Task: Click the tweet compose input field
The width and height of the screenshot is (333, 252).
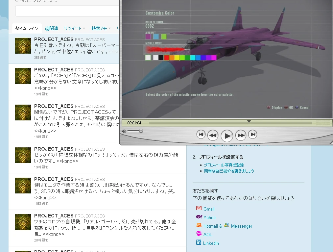Action: (x=67, y=11)
